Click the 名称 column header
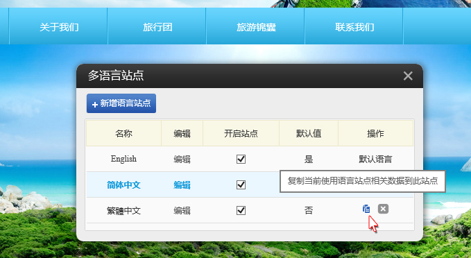The width and height of the screenshot is (471, 258). (x=123, y=133)
